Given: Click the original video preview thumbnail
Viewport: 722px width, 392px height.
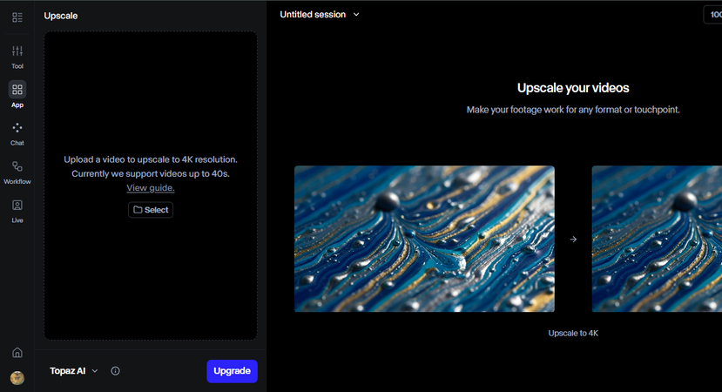Looking at the screenshot, I should tap(424, 239).
